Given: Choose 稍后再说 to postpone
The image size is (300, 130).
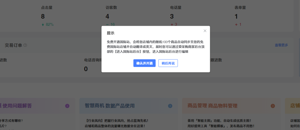Looking at the screenshot, I should pyautogui.click(x=168, y=63).
